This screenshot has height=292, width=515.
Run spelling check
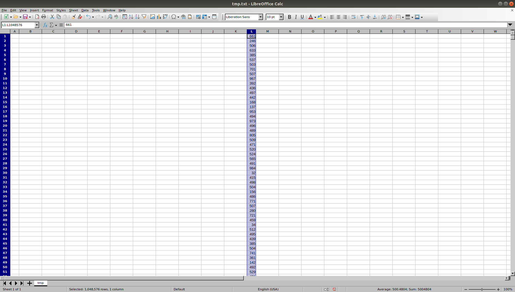(x=116, y=17)
